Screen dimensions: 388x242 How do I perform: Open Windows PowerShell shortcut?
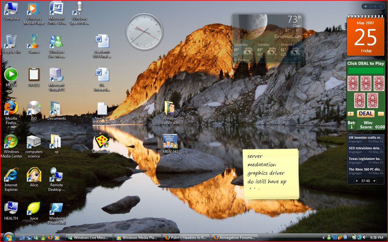coord(56,208)
